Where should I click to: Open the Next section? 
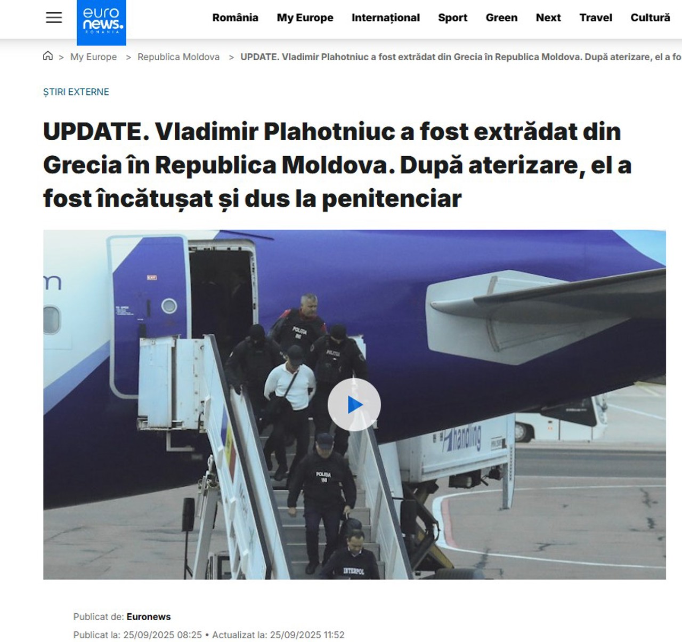pyautogui.click(x=548, y=18)
